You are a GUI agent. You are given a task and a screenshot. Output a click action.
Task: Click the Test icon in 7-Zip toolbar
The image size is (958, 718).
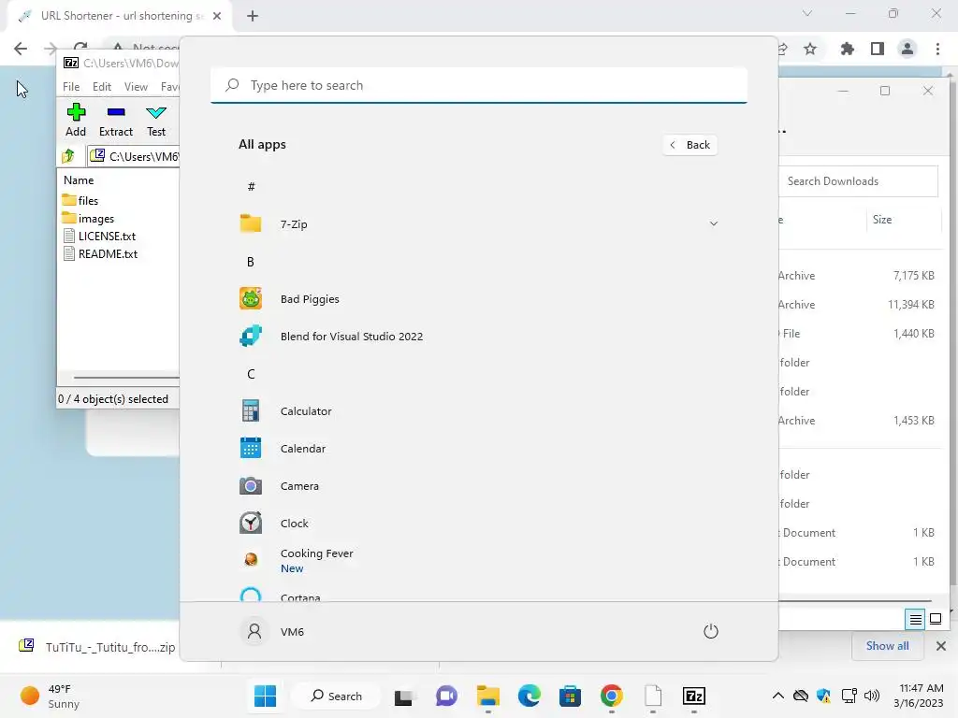(156, 120)
